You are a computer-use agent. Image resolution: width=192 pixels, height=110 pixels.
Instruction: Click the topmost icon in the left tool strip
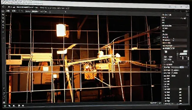click(x=3, y=11)
